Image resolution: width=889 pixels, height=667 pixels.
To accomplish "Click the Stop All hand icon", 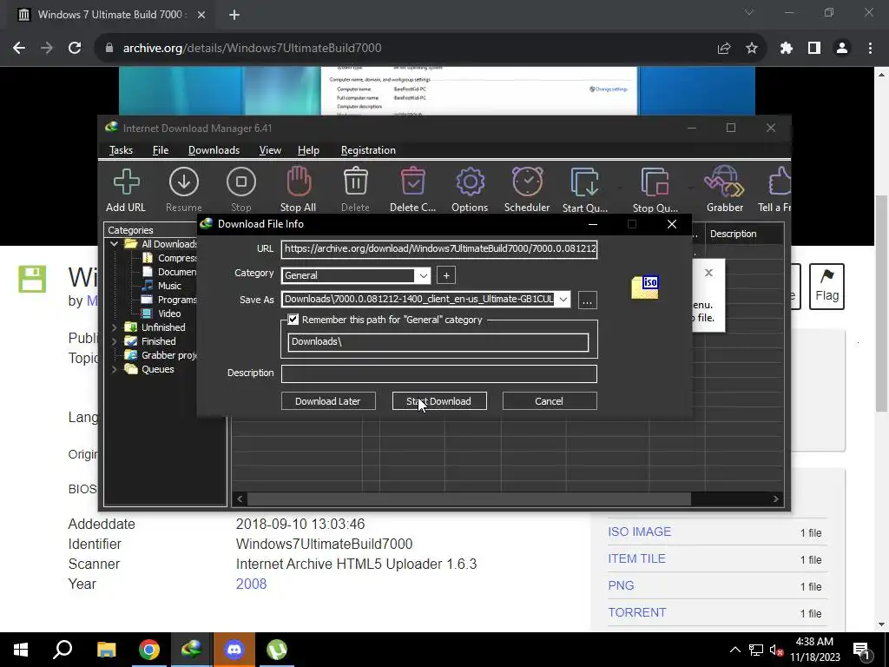I will click(299, 182).
